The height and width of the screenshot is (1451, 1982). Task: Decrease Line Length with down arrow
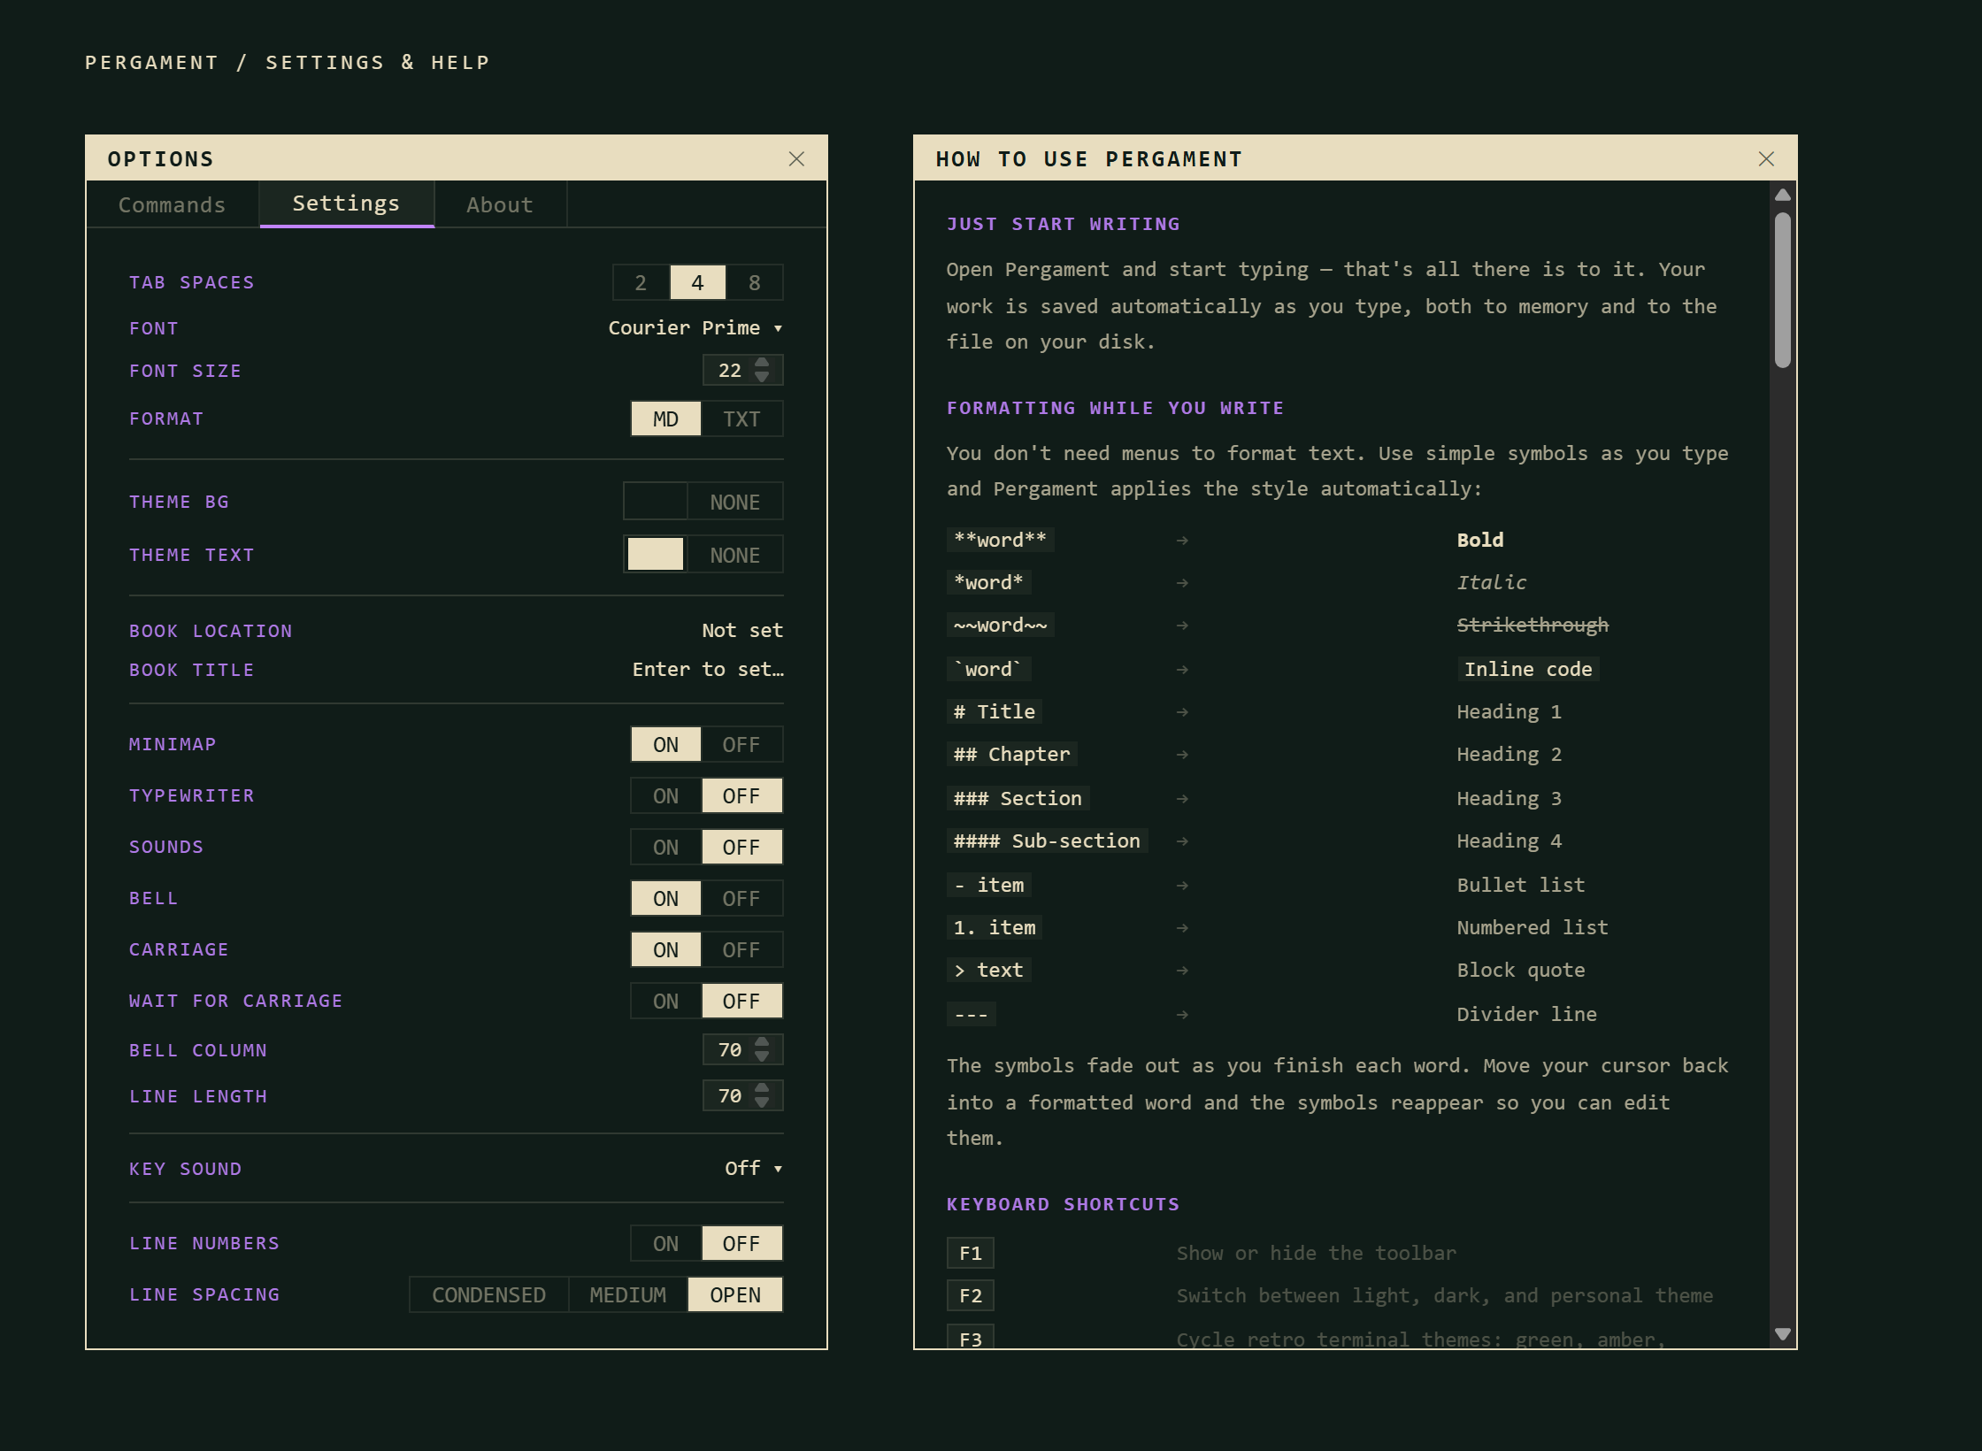point(762,1102)
